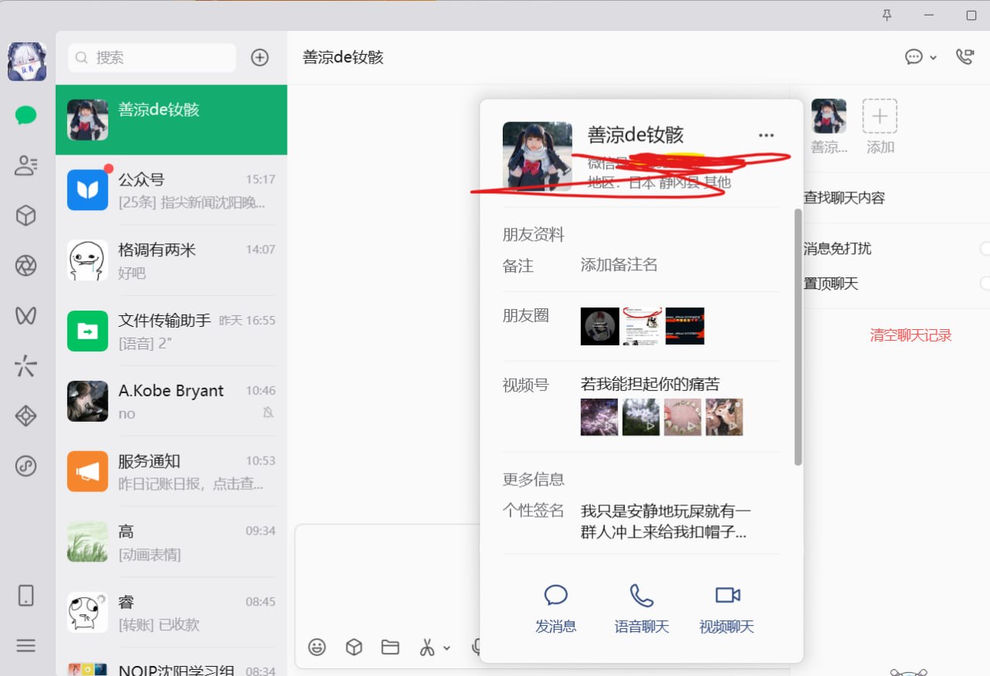Screen dimensions: 990x676
Task: Click the chat title 善凉de钕骸 in header
Action: [x=343, y=57]
